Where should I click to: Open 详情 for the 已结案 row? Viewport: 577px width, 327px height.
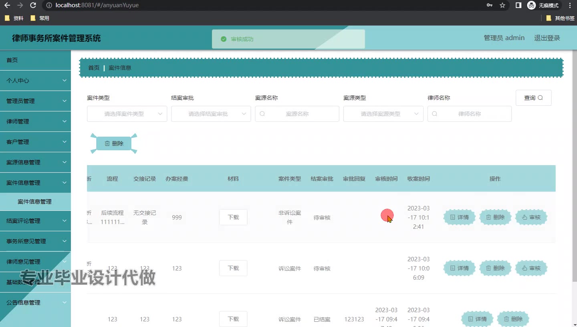click(x=477, y=319)
